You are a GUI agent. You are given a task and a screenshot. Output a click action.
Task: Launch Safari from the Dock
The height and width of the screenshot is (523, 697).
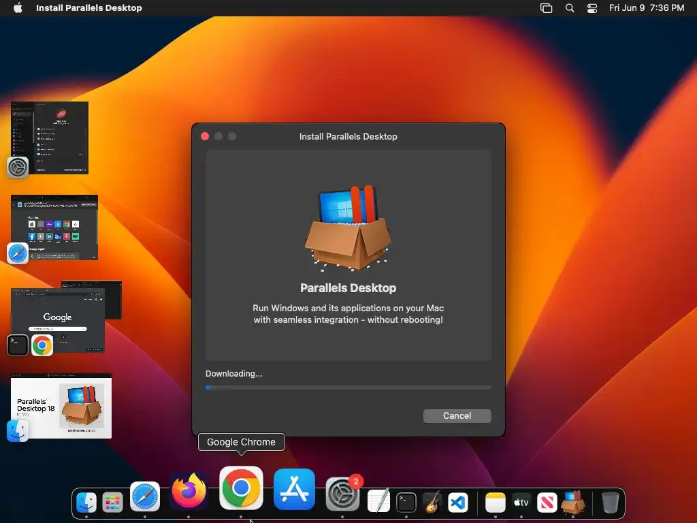point(145,496)
